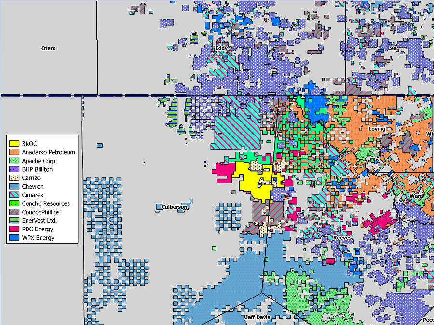Click the Reeves county label
Viewport: 434px width, 325px height.
[342, 238]
